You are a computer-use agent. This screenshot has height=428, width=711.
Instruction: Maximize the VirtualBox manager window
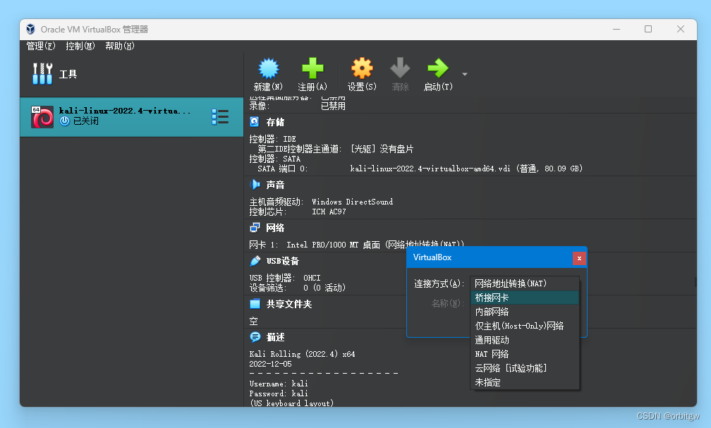coord(648,29)
